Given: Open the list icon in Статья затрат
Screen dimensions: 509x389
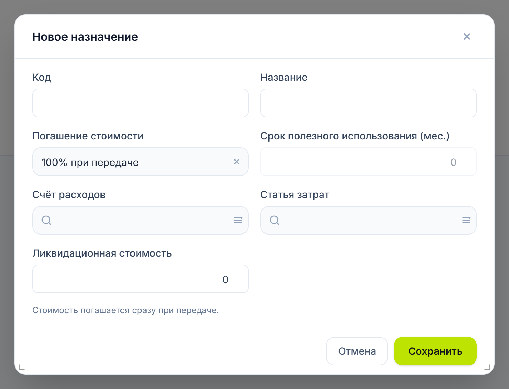Looking at the screenshot, I should point(466,220).
